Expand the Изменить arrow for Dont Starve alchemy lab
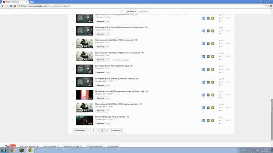This screenshot has height=153, width=273. pos(108,34)
